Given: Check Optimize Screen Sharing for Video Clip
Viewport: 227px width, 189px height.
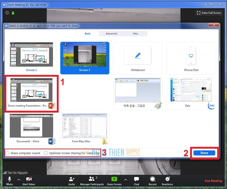Looking at the screenshot, I should tap(46, 153).
